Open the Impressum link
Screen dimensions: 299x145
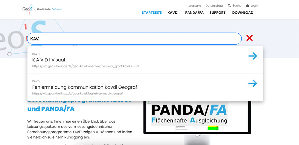pos(193,6)
